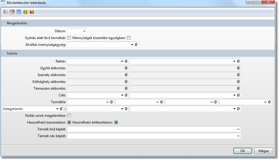Click the paperclip of first Termékfa field
Viewport: 279px width, 160px height.
click(111, 102)
